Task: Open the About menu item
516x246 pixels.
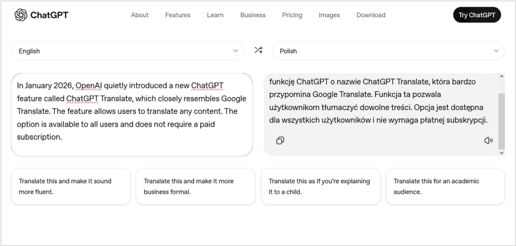Action: 139,15
